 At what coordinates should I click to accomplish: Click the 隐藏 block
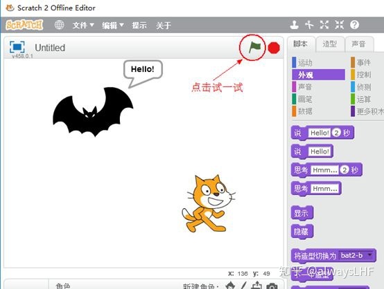pyautogui.click(x=302, y=232)
